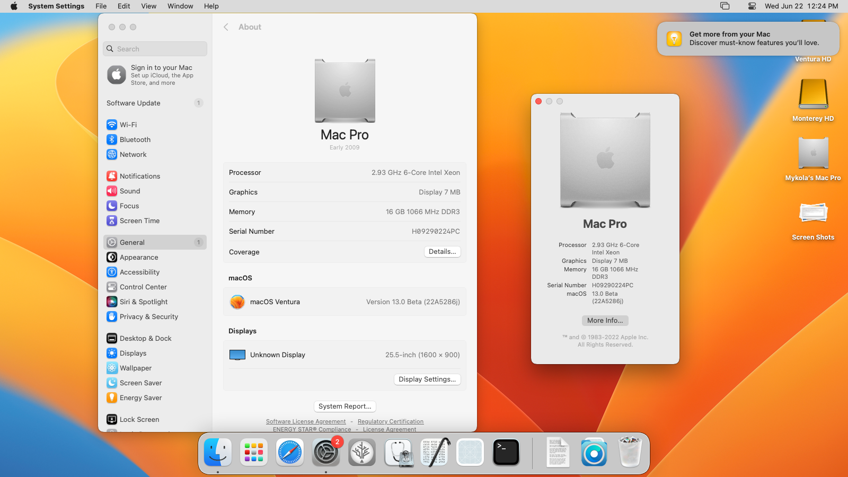848x477 pixels.
Task: Open Screen Time settings
Action: pos(155,220)
